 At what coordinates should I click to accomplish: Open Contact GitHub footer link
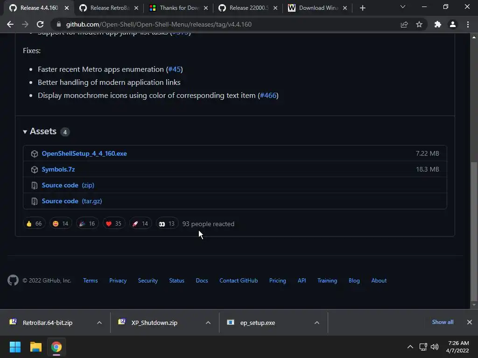click(x=239, y=281)
